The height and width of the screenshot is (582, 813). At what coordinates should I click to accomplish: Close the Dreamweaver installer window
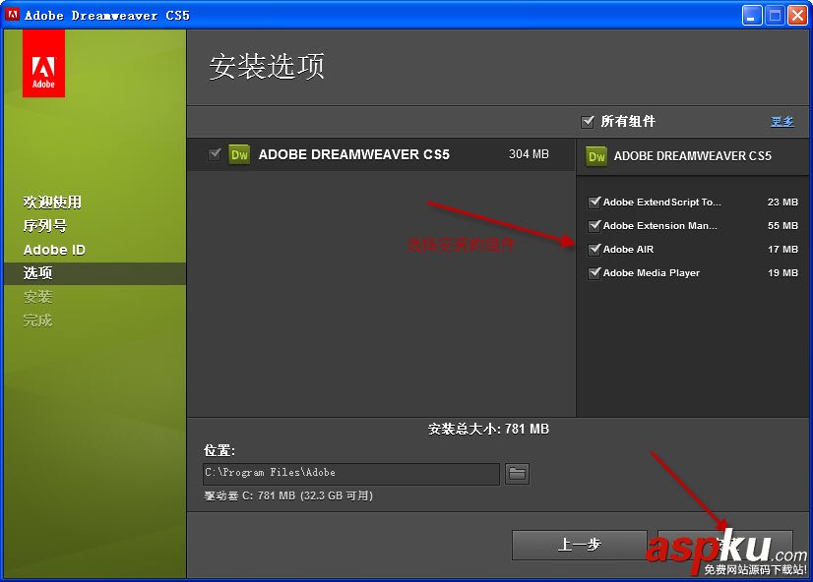pyautogui.click(x=797, y=15)
